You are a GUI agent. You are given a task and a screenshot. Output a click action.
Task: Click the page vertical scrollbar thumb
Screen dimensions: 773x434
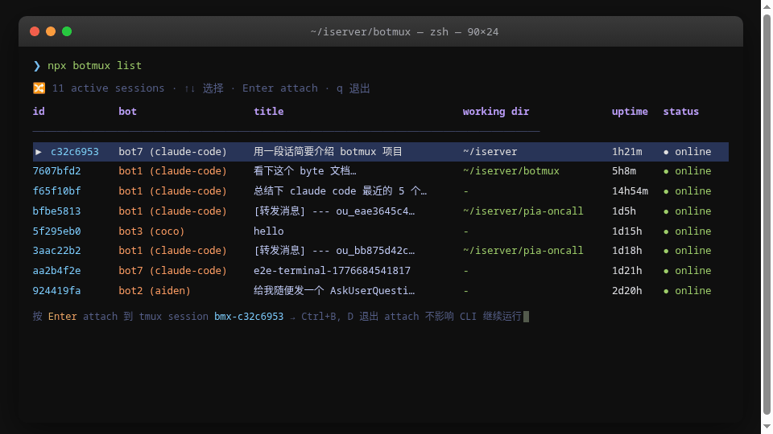point(767,215)
